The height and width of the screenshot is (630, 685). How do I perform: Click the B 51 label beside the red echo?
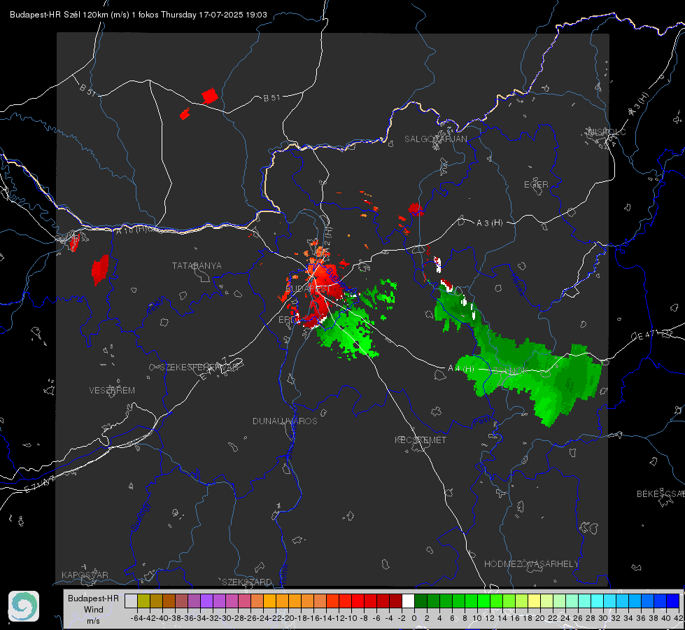(271, 98)
